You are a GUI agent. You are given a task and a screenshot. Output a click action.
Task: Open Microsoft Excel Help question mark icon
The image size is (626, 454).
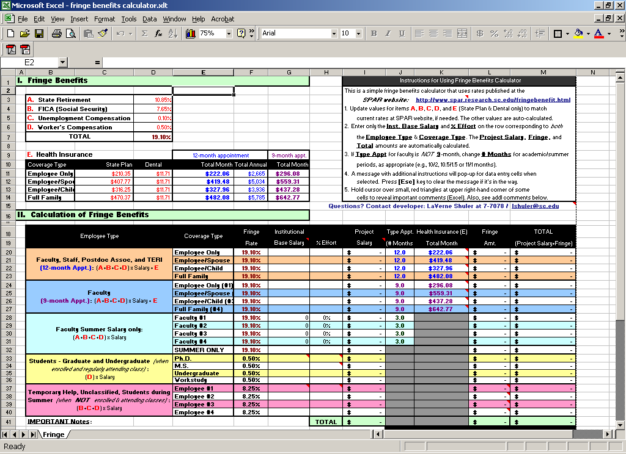(x=241, y=34)
